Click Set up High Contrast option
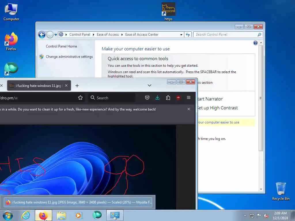 217,108
